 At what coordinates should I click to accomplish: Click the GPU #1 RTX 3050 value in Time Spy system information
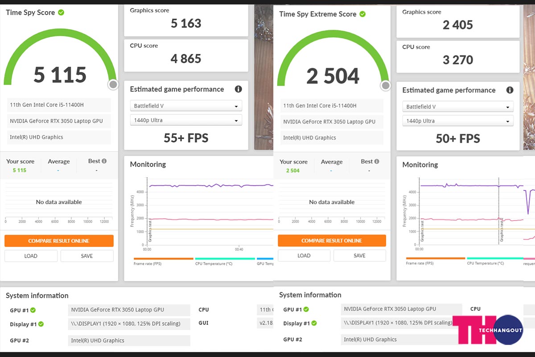(129, 310)
